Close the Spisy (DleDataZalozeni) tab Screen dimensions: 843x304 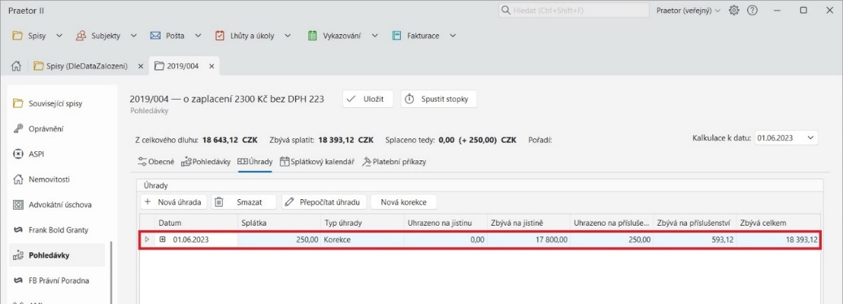pyautogui.click(x=140, y=66)
